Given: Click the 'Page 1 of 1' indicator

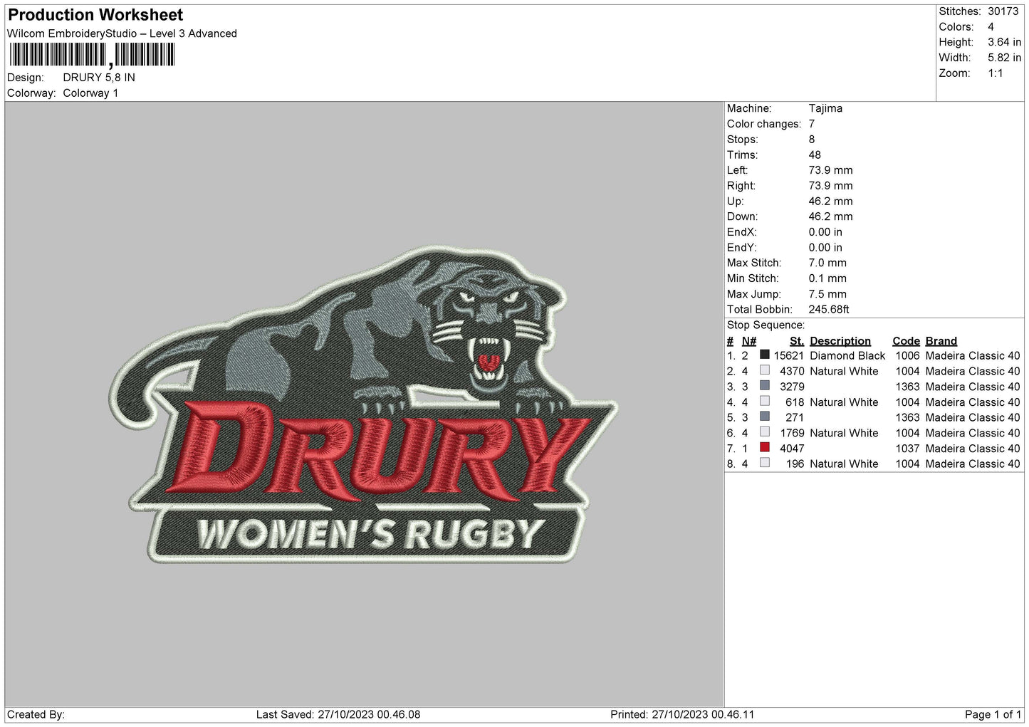Looking at the screenshot, I should (993, 714).
